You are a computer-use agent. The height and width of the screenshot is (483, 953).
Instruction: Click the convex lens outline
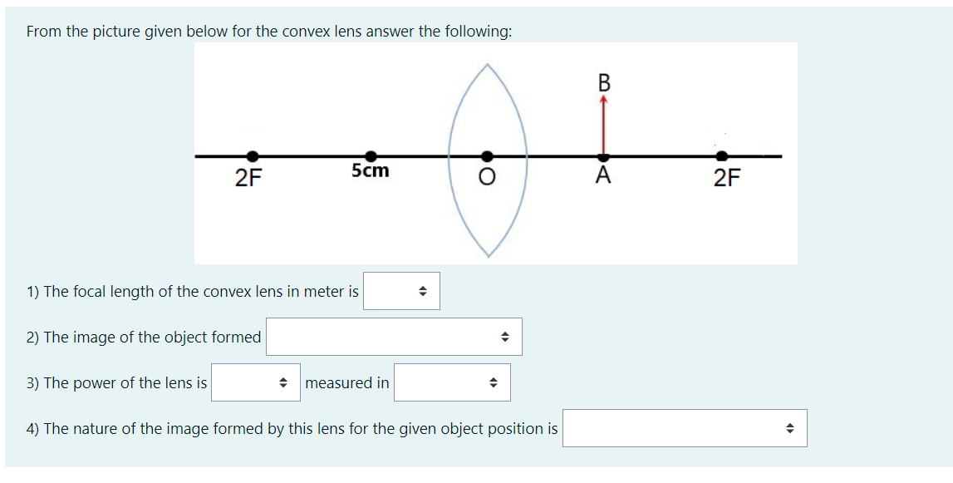(x=488, y=160)
